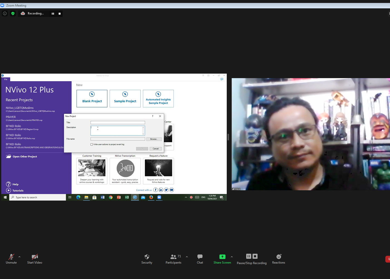Click the Type here to search box
This screenshot has width=390, height=279.
pos(38,197)
